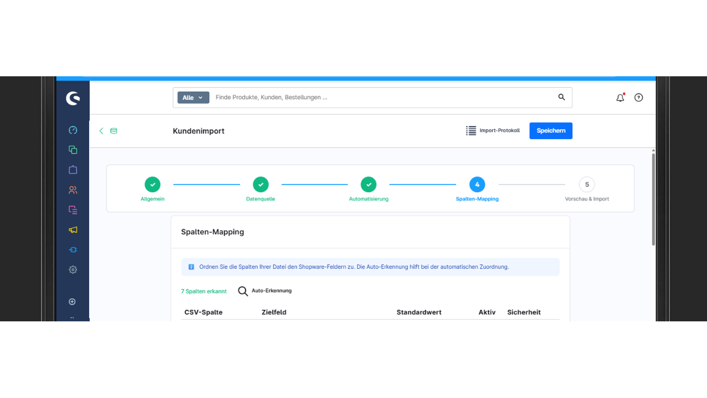This screenshot has width=707, height=398.
Task: Go to step 5 Vorschau & Import
Action: point(587,189)
